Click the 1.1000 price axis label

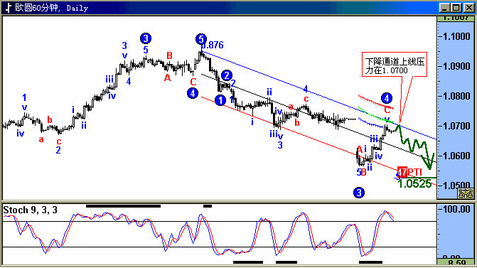tap(456, 36)
